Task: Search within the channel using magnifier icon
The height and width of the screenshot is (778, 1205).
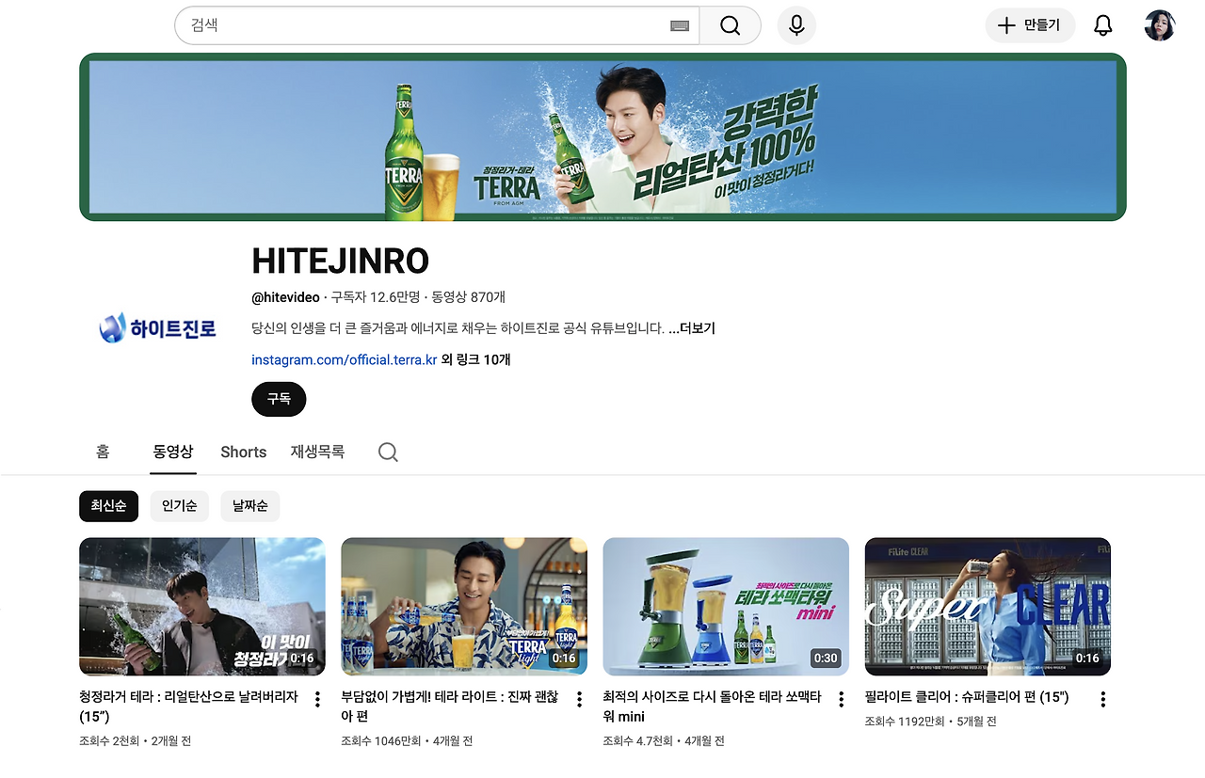Action: tap(388, 453)
